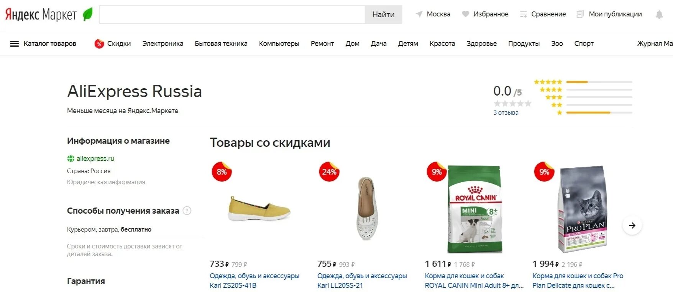Open the Бытовая техника category
673x292 pixels.
[x=221, y=44]
